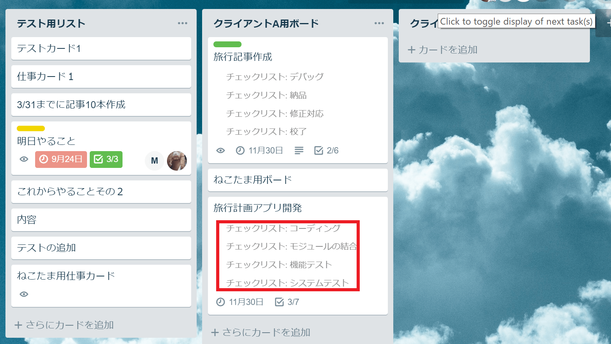Open the クライアントA用ボード list actions menu
This screenshot has width=611, height=344.
(x=379, y=23)
